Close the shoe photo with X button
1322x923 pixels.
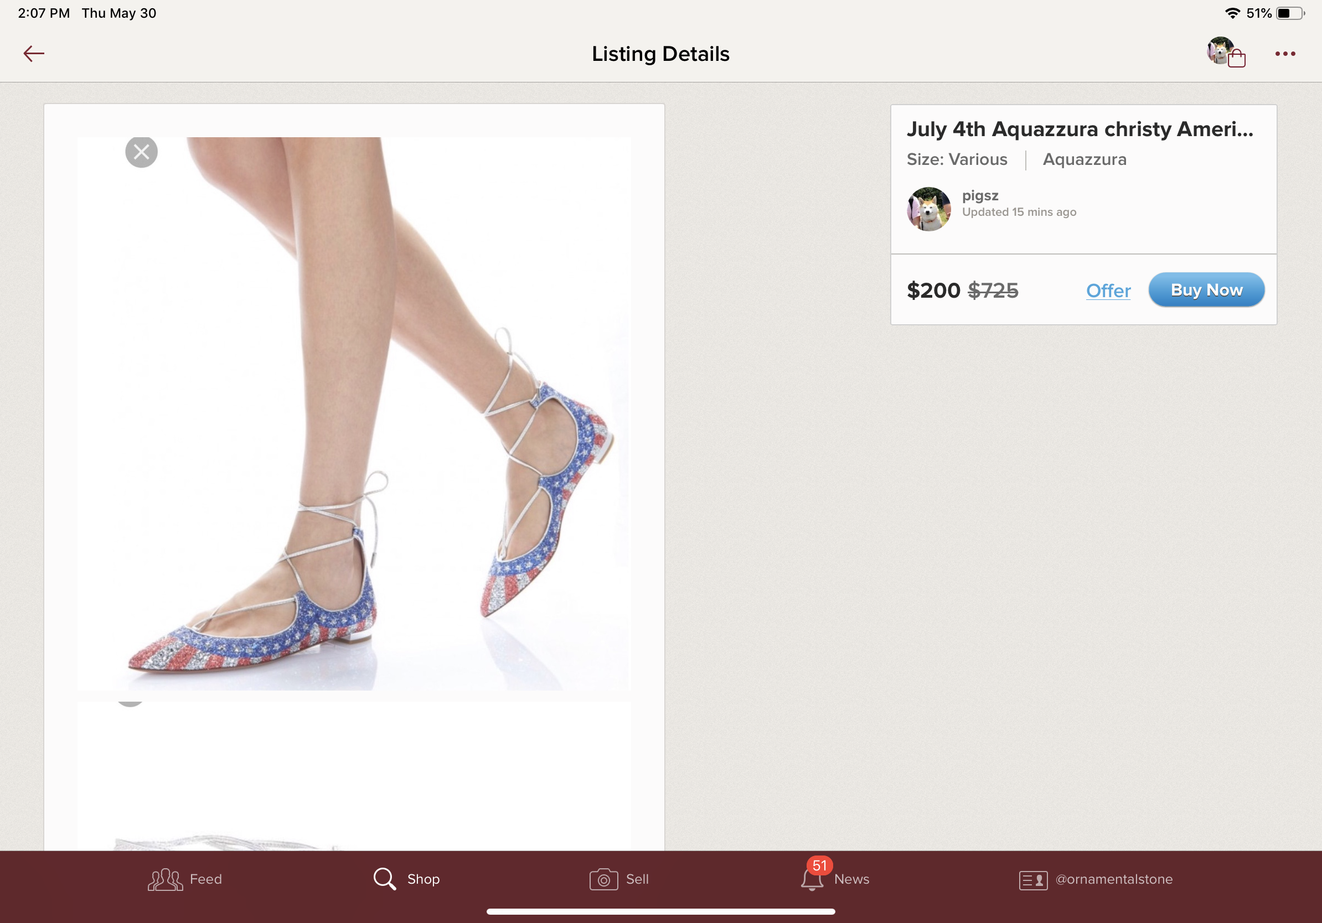pyautogui.click(x=141, y=152)
